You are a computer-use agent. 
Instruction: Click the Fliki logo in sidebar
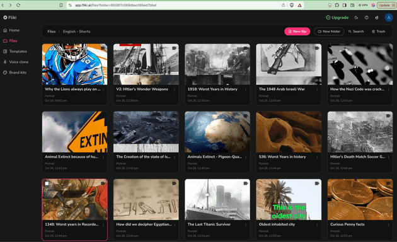tap(10, 18)
